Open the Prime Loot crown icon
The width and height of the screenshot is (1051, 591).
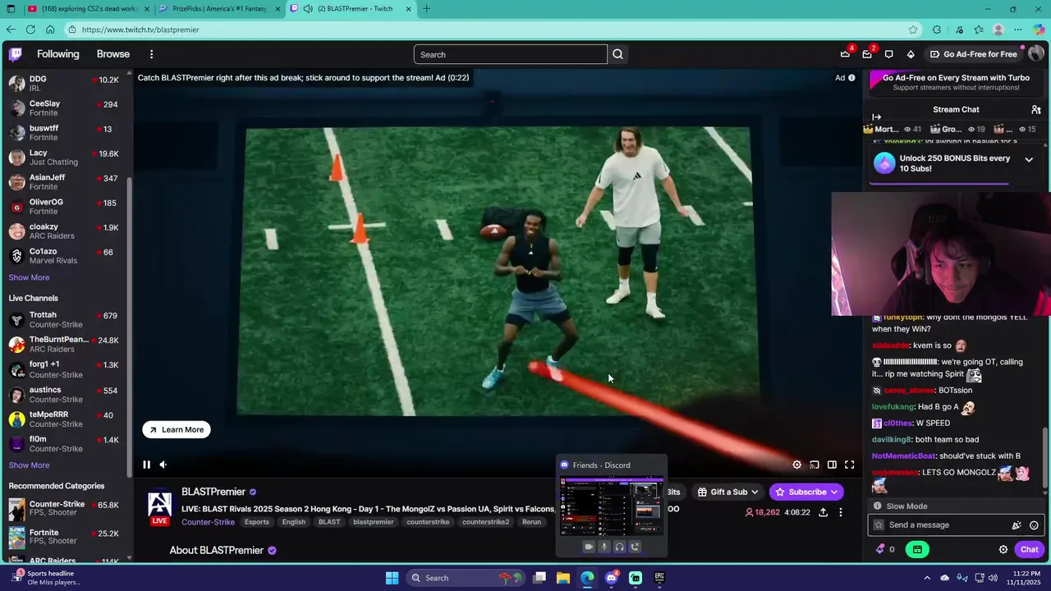point(845,54)
